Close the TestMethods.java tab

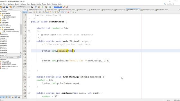click(139, 10)
